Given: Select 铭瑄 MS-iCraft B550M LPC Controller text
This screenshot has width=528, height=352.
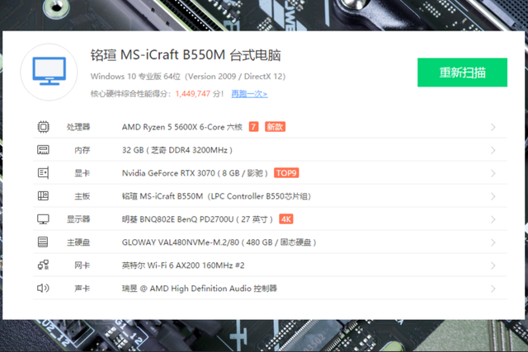Looking at the screenshot, I should [x=216, y=196].
